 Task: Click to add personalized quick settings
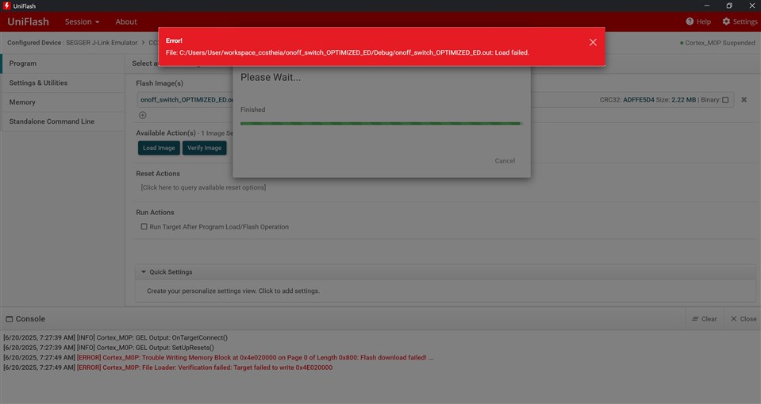tap(233, 290)
